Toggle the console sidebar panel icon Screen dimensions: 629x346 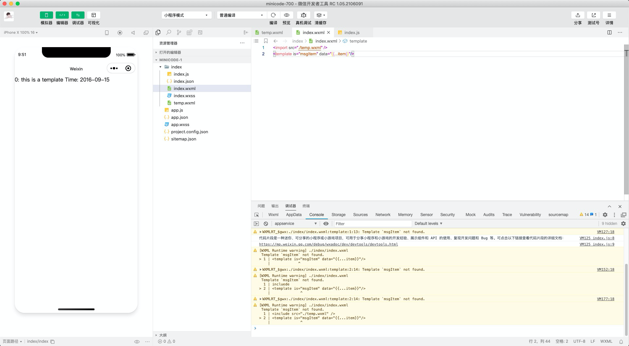257,224
